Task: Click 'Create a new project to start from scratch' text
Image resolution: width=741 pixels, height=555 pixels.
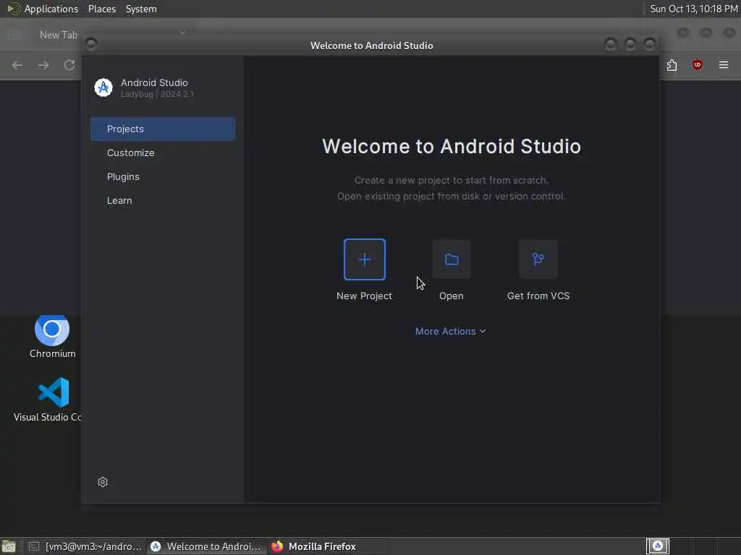Action: point(452,180)
